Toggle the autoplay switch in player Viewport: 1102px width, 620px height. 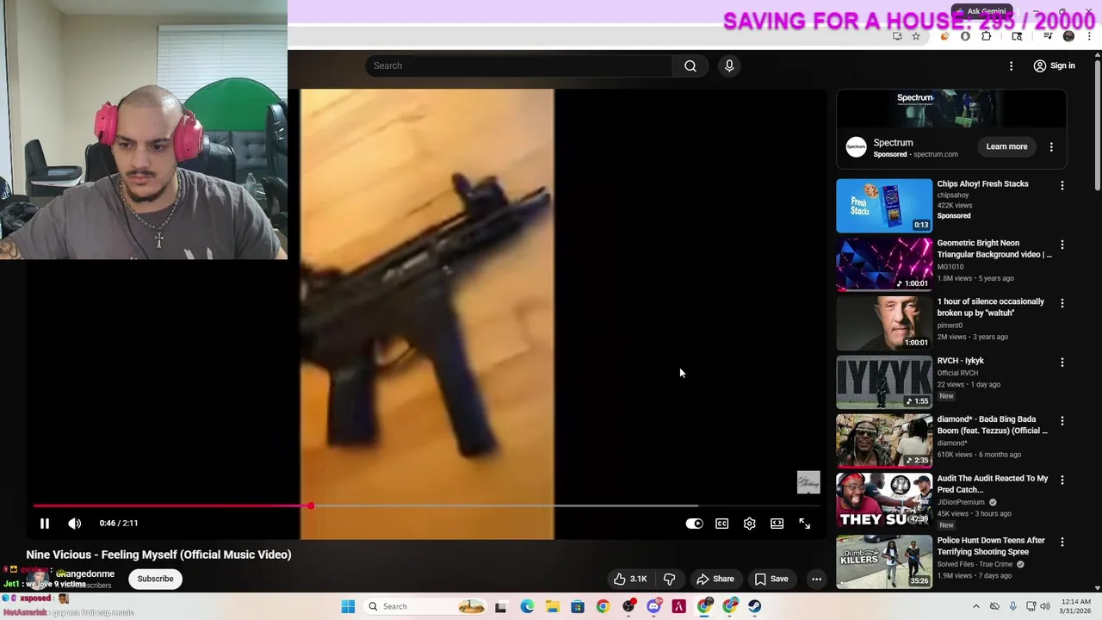point(694,524)
